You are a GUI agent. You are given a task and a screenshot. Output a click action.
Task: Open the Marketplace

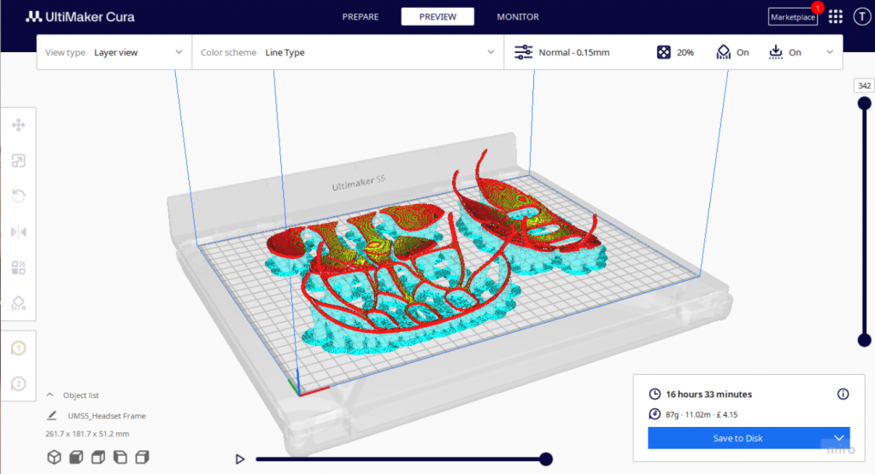(x=792, y=17)
